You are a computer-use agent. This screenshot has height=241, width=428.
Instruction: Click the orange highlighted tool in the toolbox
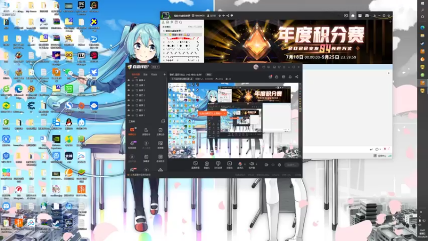click(x=132, y=131)
